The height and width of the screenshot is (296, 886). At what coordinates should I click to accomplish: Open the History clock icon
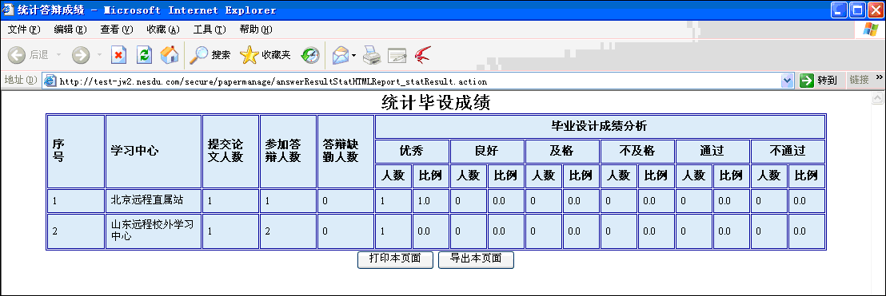(309, 55)
